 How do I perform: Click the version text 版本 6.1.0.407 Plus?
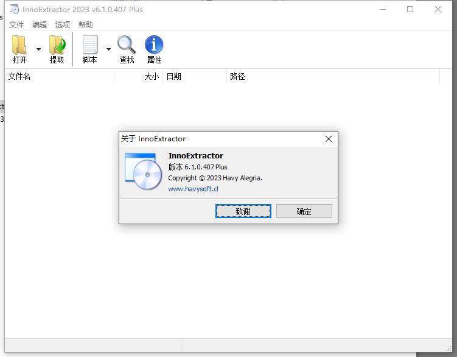point(198,167)
